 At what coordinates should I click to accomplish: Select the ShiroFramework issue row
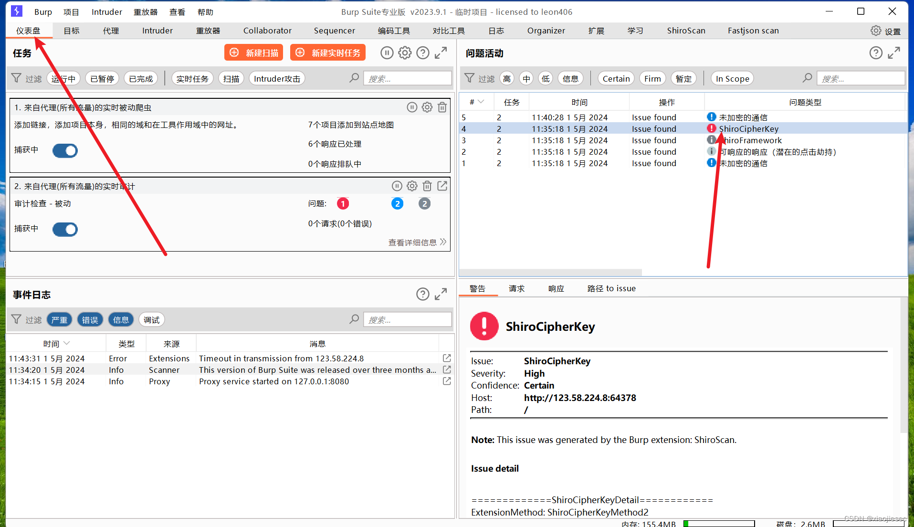[683, 140]
